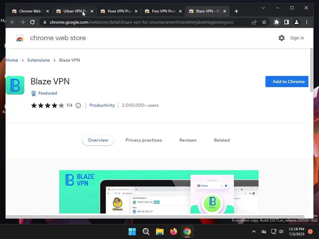This screenshot has height=239, width=319.
Task: View site information lock icon
Action: (45, 22)
